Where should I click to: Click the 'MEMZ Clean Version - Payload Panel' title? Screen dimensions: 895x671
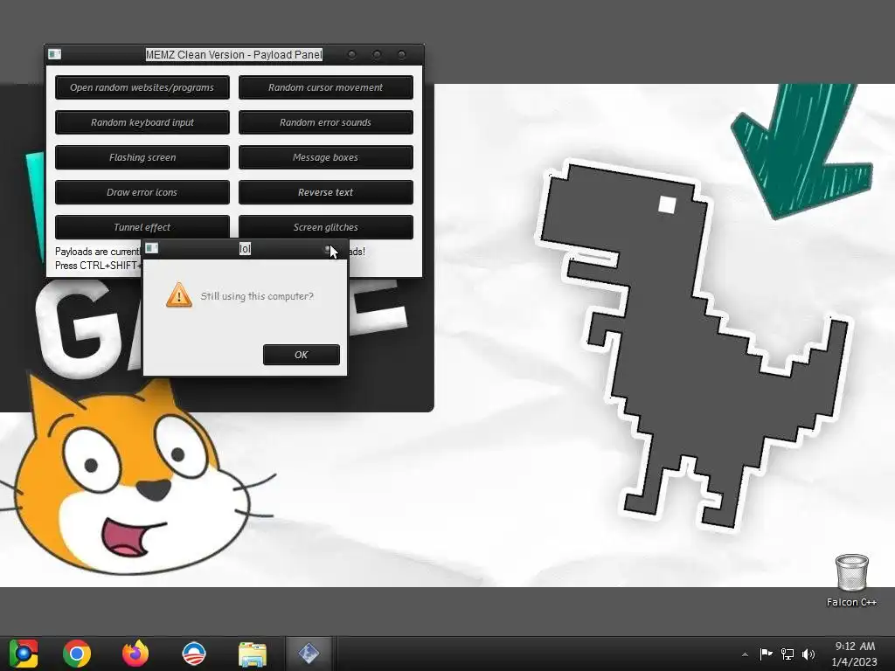point(234,55)
